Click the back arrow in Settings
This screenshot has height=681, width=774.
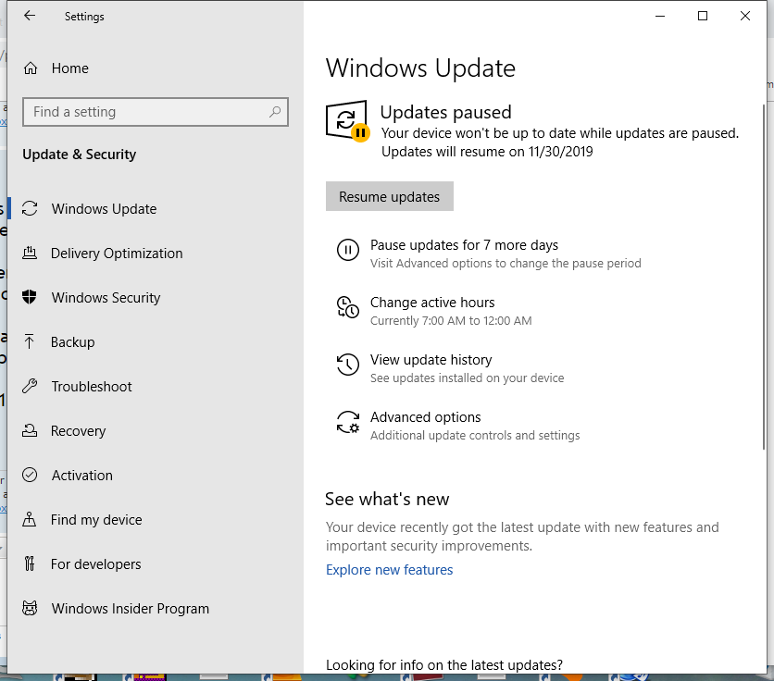(30, 16)
